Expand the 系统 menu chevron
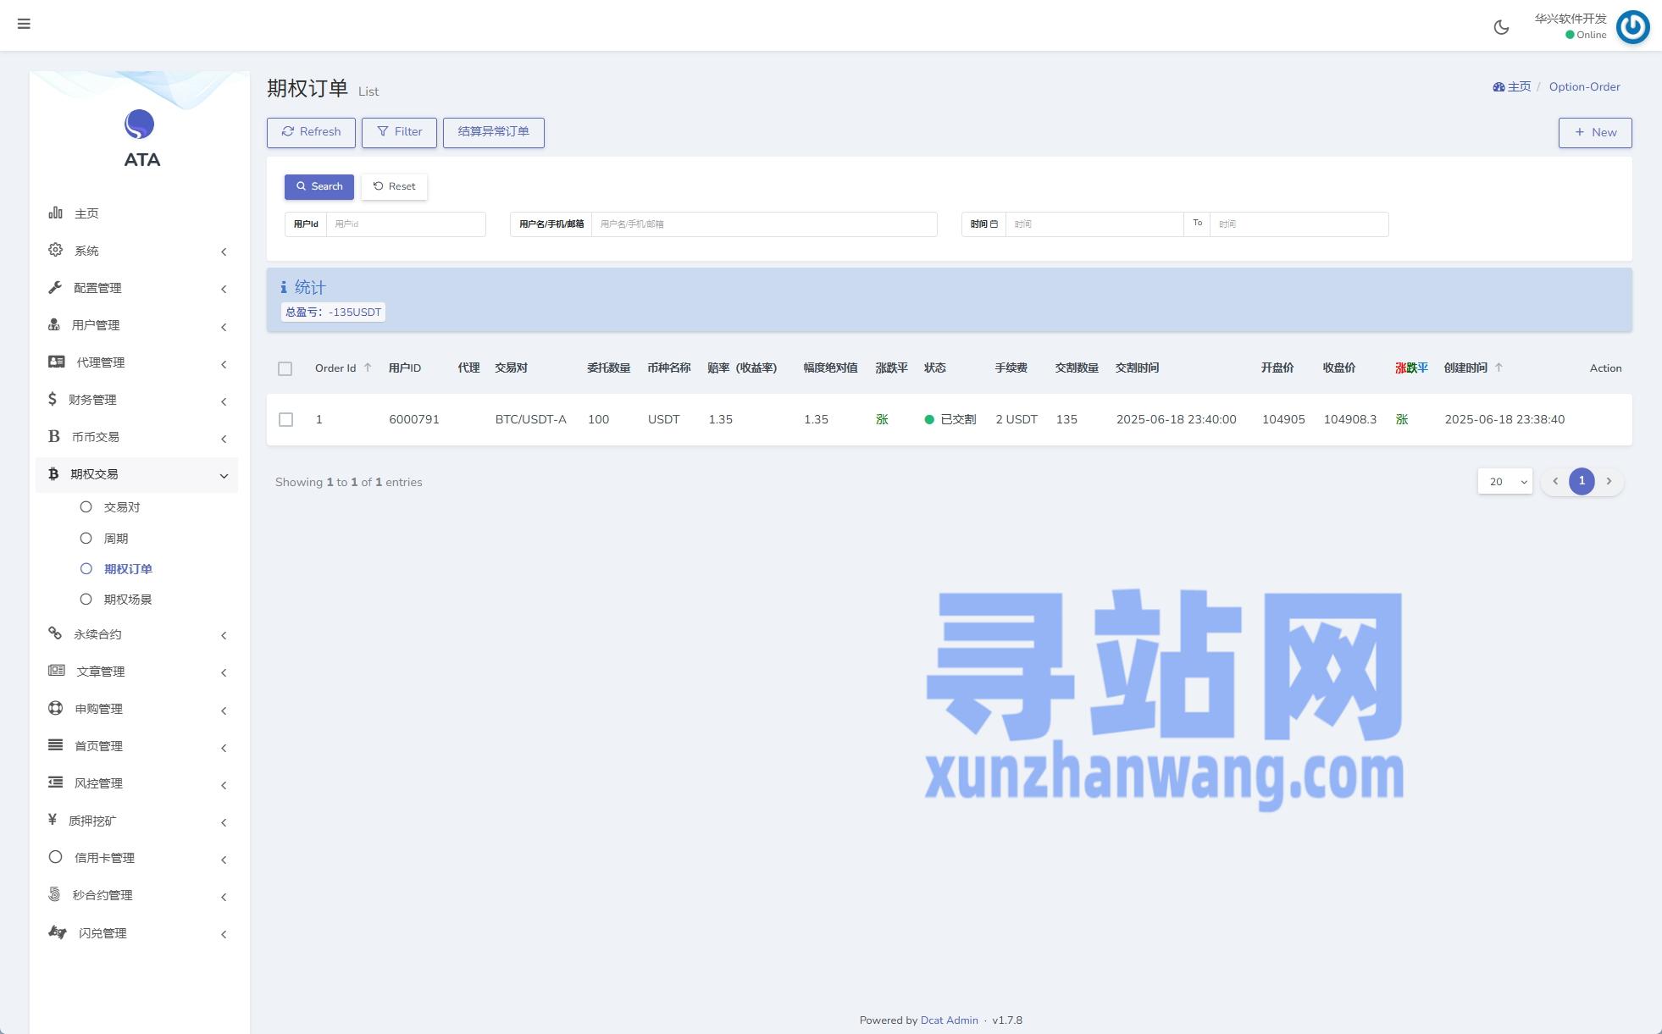This screenshot has width=1662, height=1034. point(224,252)
